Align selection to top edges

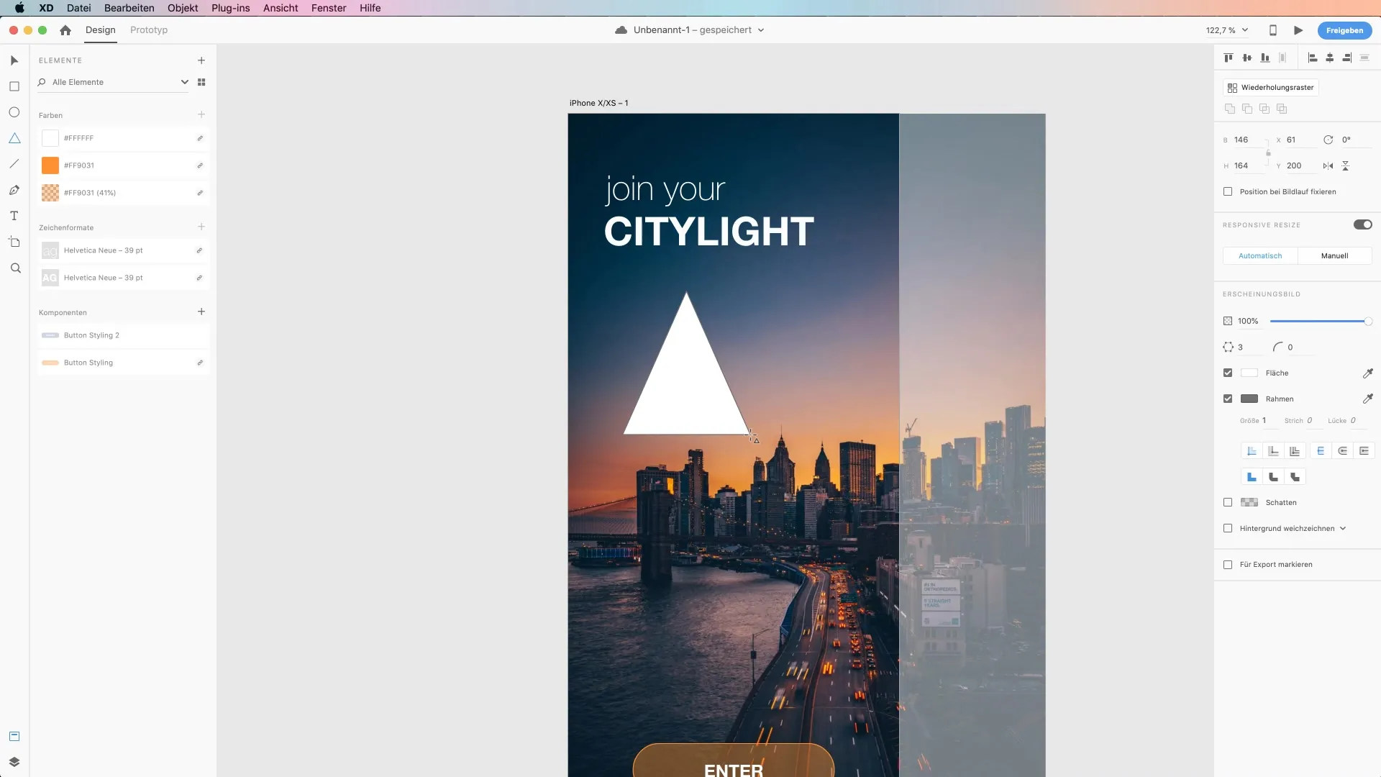tap(1229, 58)
